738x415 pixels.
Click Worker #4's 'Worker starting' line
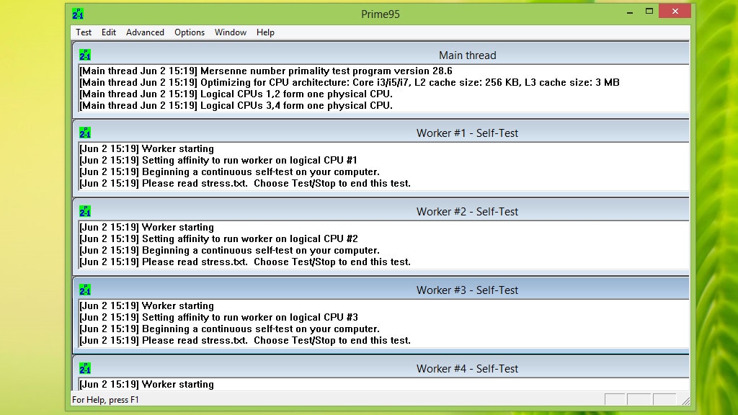pos(146,385)
